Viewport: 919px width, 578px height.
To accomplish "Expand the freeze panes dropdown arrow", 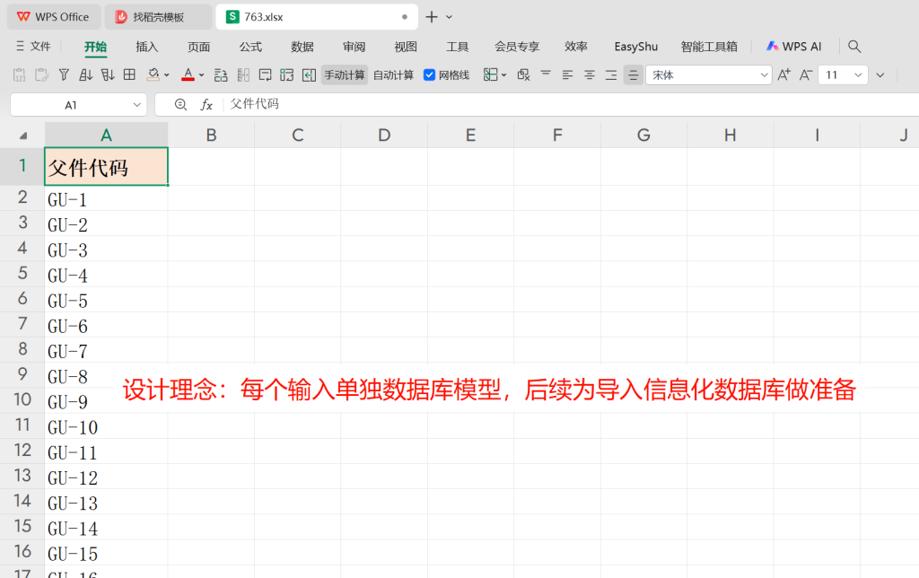I will point(504,75).
